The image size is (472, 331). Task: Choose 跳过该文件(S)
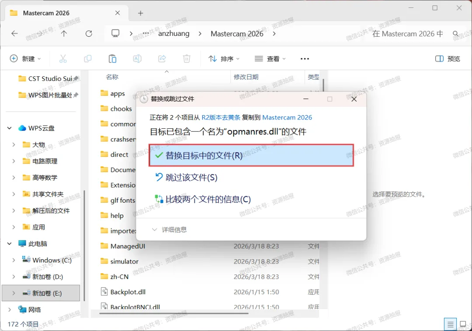click(186, 177)
